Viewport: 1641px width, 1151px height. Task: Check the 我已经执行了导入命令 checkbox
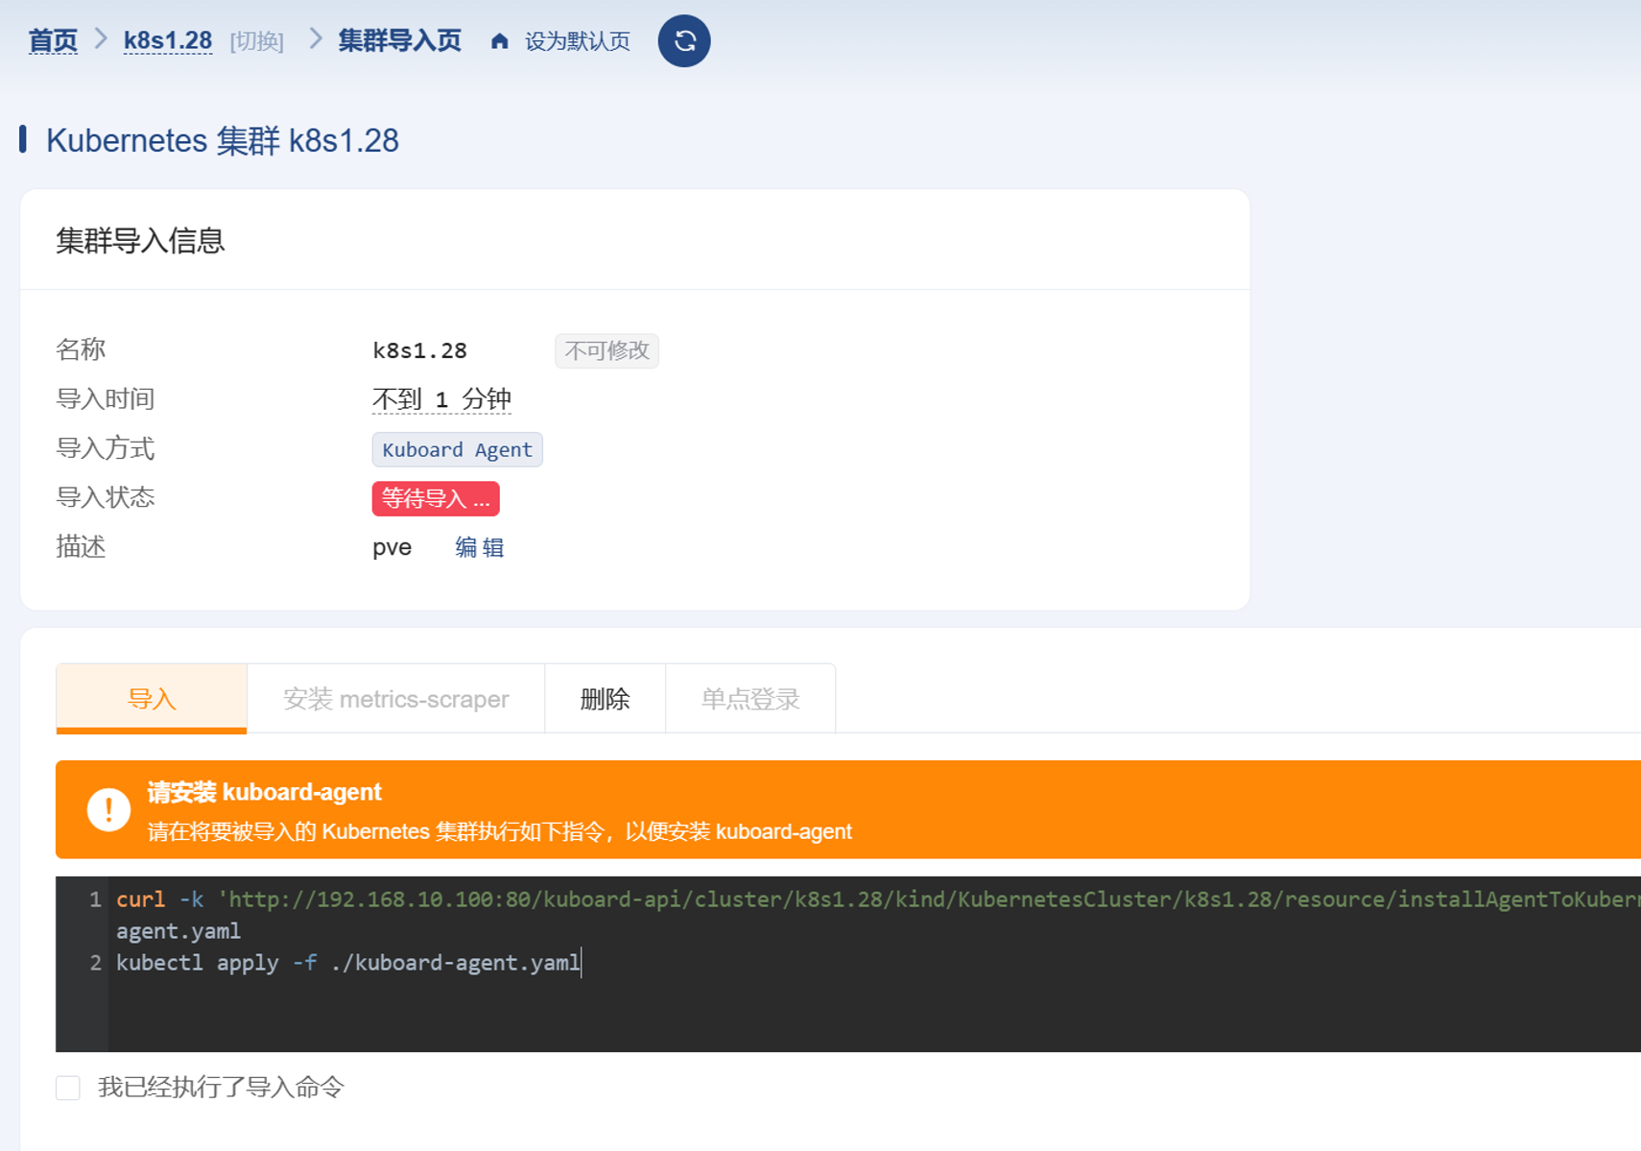pyautogui.click(x=68, y=1088)
